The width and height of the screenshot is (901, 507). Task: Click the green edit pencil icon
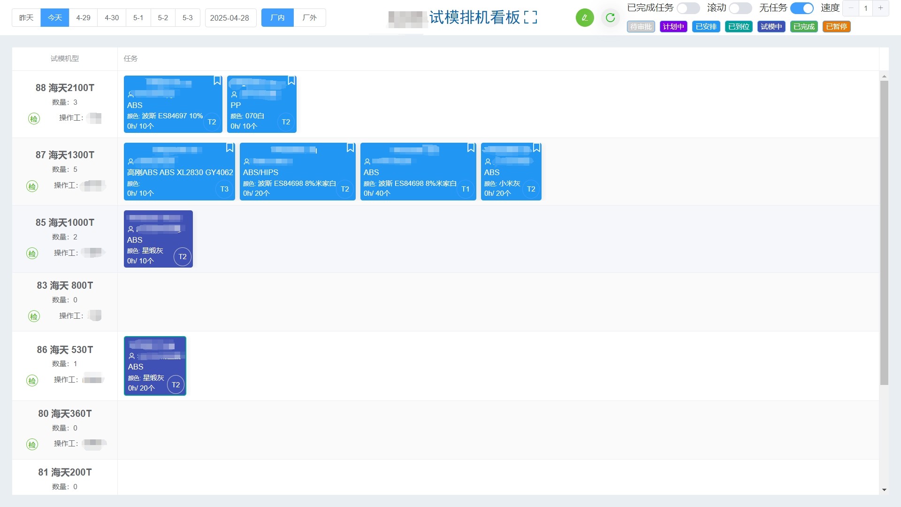coord(585,18)
